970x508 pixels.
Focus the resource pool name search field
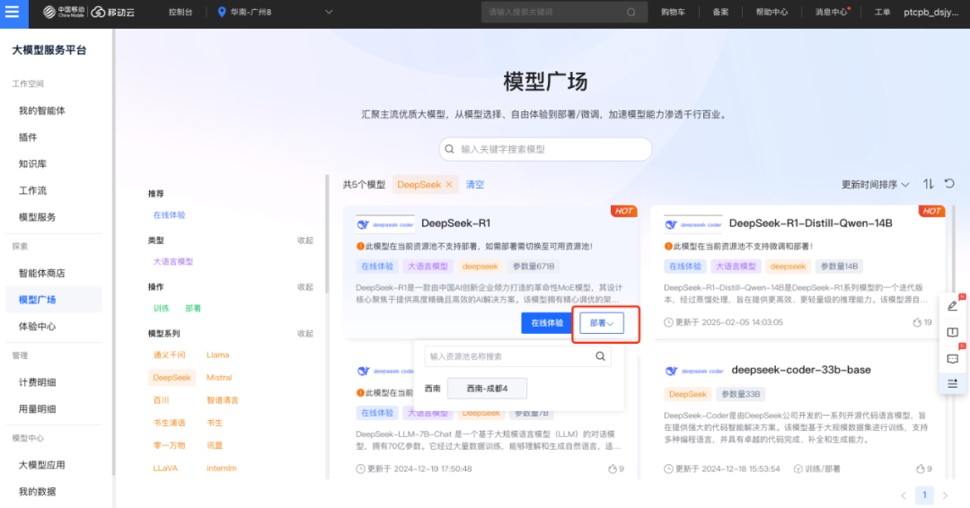click(x=518, y=356)
